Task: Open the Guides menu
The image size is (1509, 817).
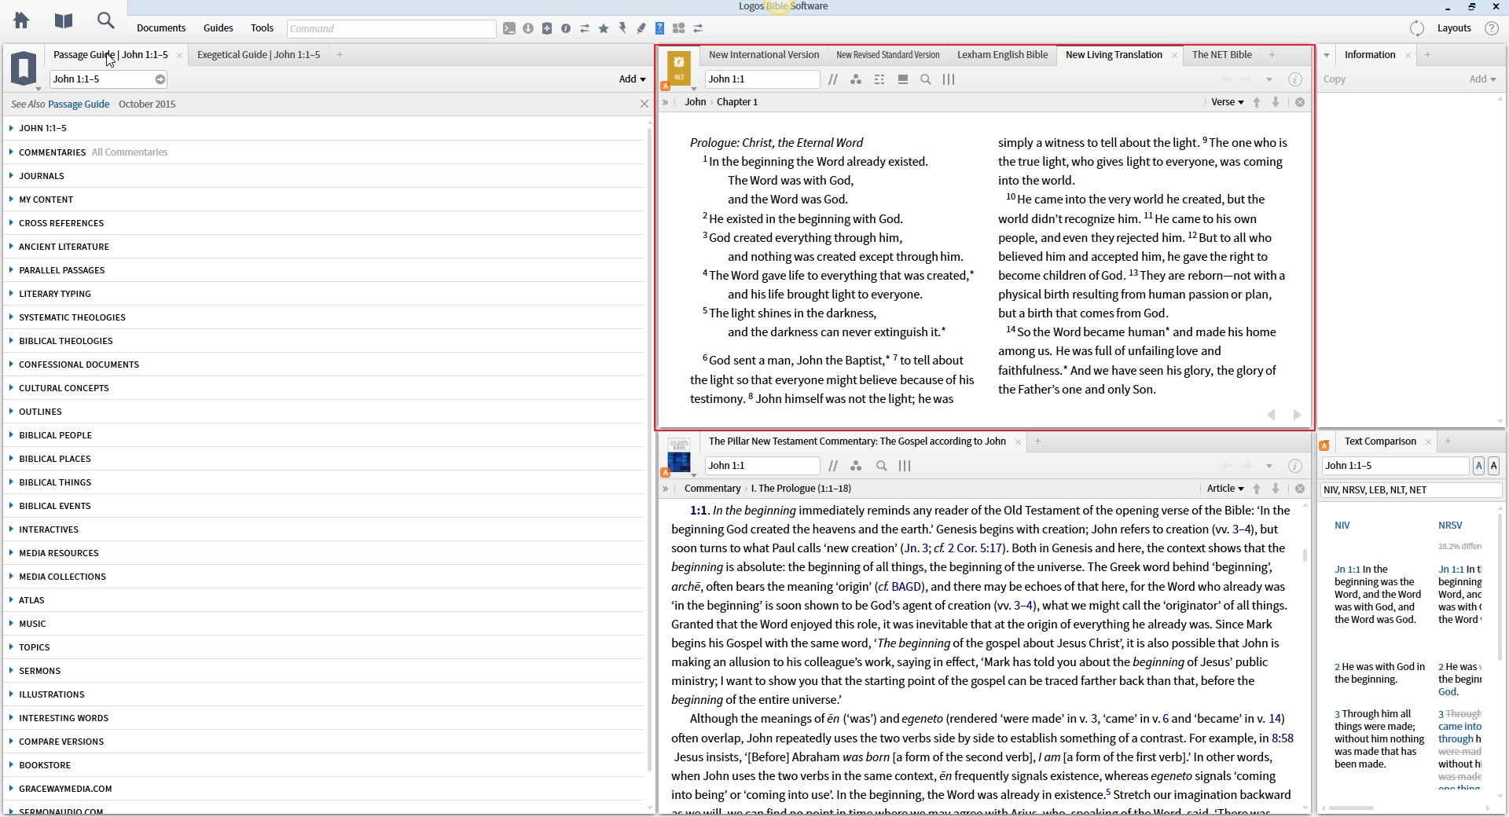Action: [218, 28]
